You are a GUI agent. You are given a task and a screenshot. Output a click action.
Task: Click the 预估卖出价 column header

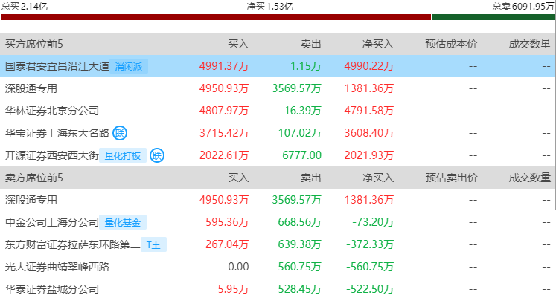pos(451,178)
